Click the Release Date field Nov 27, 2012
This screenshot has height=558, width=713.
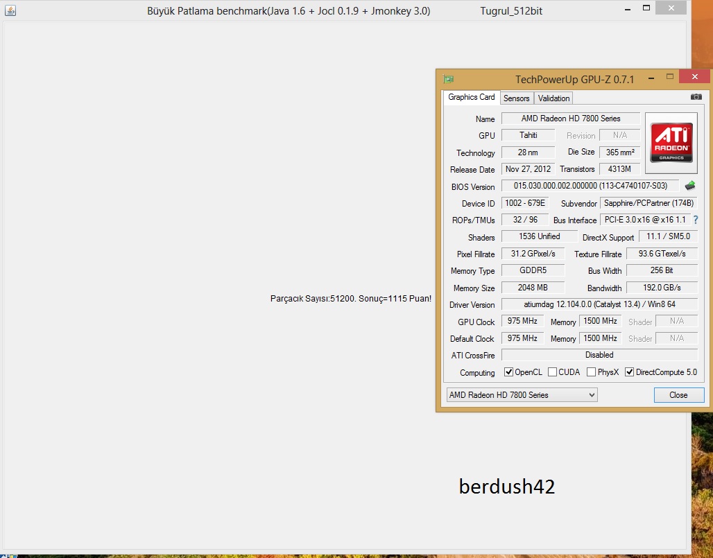coord(528,169)
